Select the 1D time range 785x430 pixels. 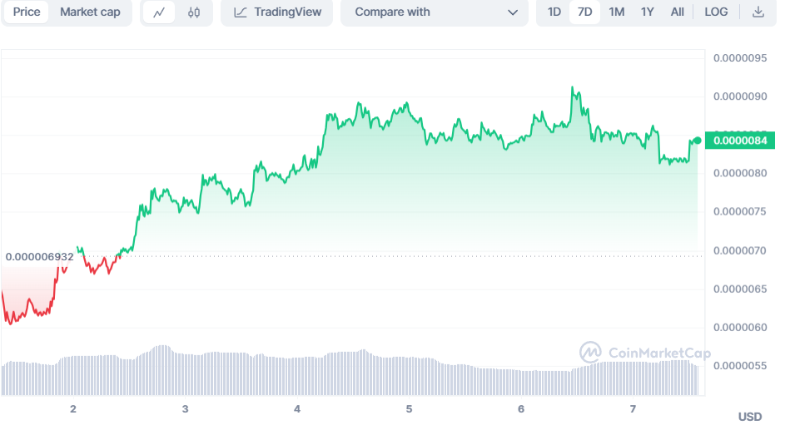[x=554, y=12]
